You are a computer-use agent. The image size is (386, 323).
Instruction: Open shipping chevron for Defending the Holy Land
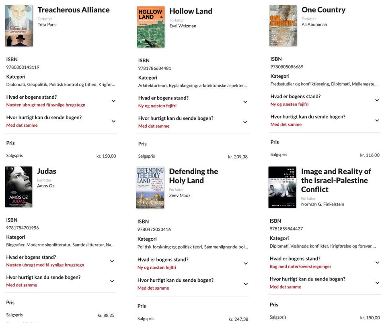coord(245,284)
